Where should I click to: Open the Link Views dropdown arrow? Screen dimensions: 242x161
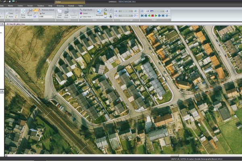pos(69,17)
